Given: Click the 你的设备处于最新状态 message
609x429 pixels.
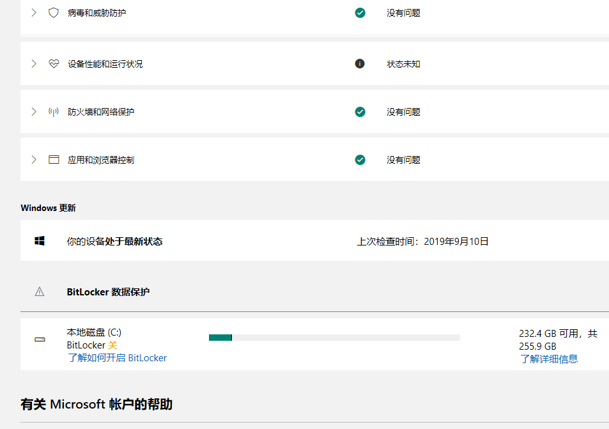Looking at the screenshot, I should tap(114, 241).
